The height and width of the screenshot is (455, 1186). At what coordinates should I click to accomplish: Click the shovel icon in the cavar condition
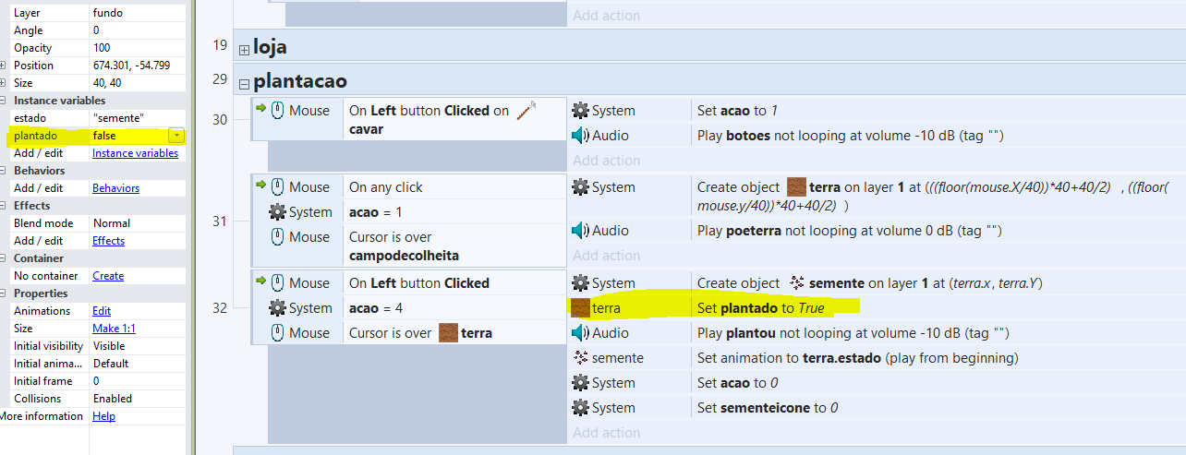coord(526,110)
